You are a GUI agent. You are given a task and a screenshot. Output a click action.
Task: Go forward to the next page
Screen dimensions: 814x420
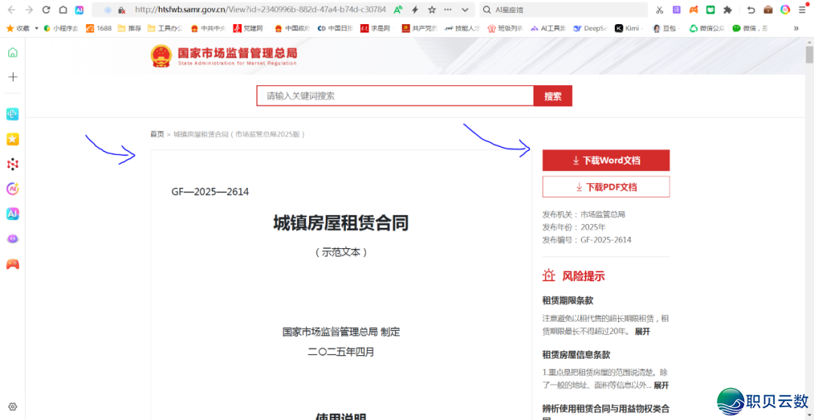click(29, 9)
